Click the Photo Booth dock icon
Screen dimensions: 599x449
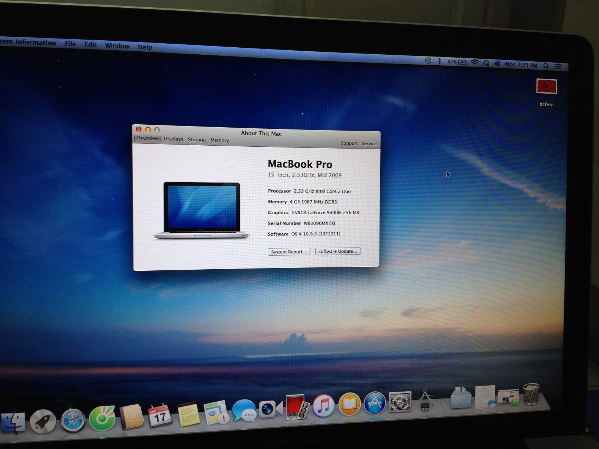(297, 407)
